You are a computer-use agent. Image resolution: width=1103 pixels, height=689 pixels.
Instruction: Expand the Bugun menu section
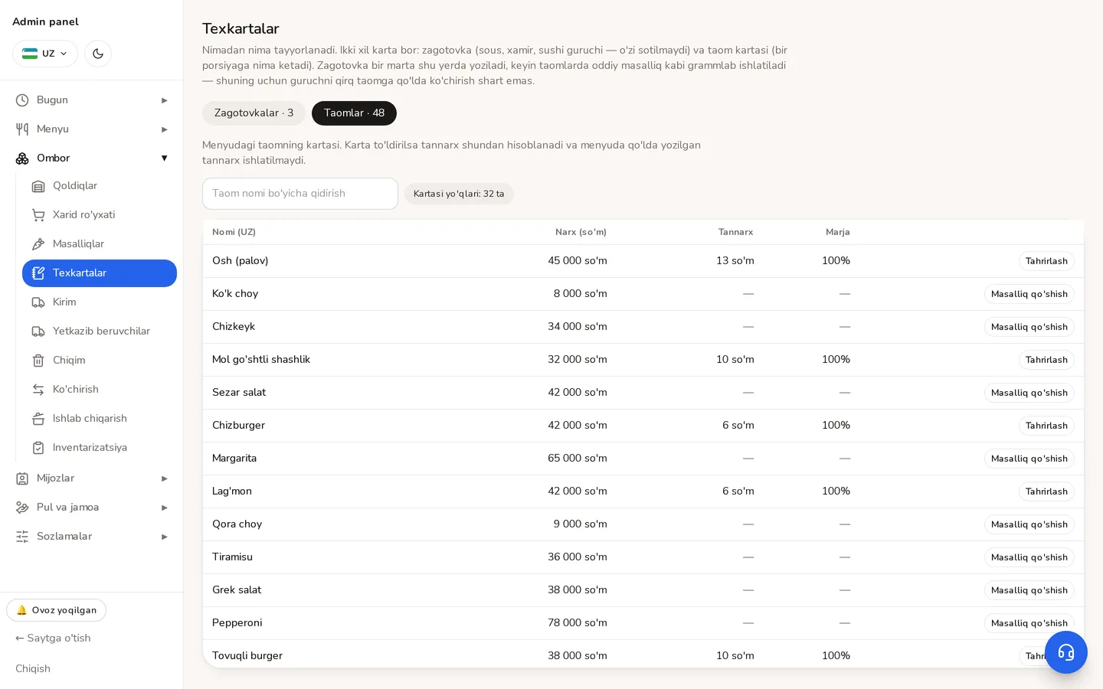tap(92, 100)
